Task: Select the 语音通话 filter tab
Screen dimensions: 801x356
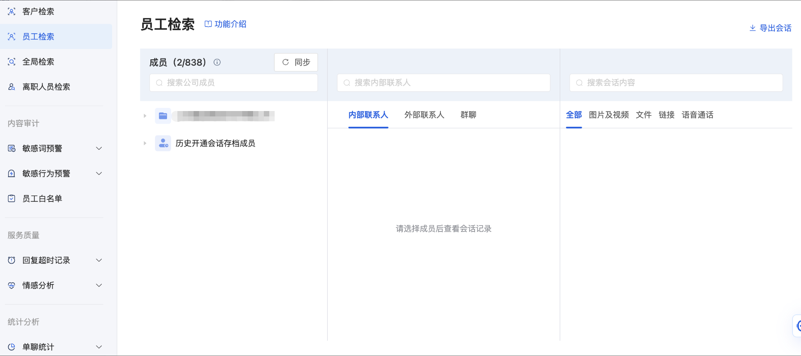Action: [697, 115]
